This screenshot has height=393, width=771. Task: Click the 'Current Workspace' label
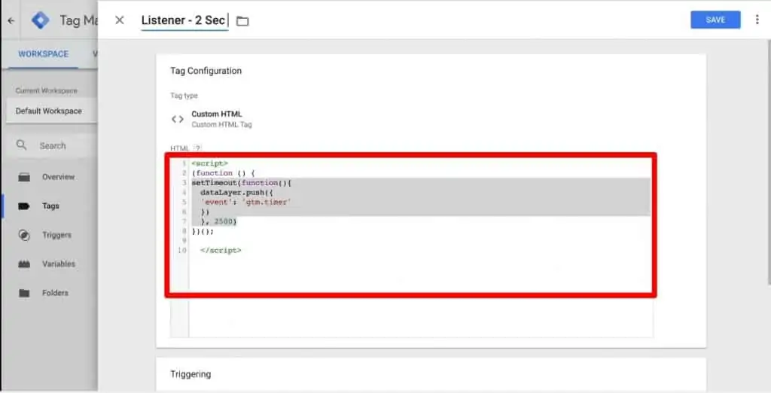click(x=46, y=90)
